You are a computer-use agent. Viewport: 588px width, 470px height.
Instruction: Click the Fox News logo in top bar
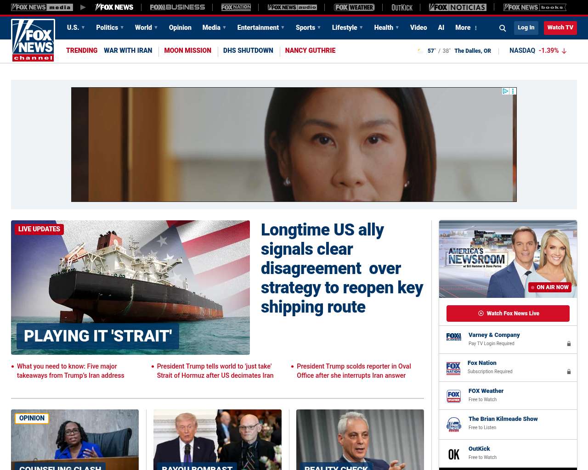114,7
